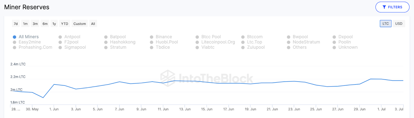Click the Others legend label

(x=300, y=47)
